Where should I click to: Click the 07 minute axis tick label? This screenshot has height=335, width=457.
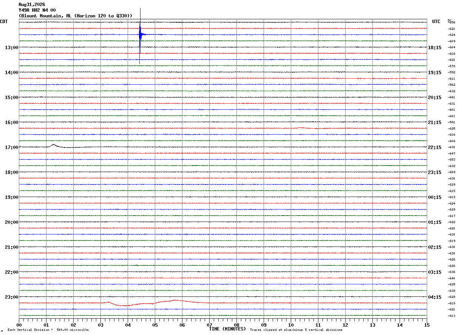(209, 325)
